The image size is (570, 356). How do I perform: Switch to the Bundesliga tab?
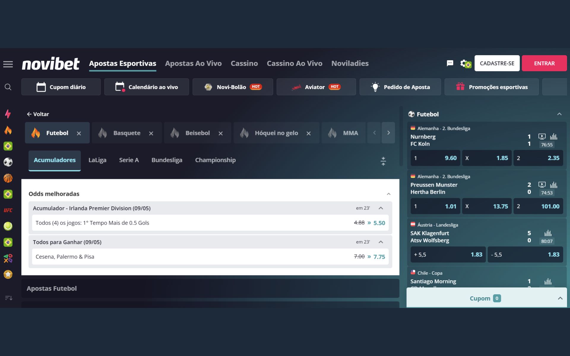click(x=167, y=160)
